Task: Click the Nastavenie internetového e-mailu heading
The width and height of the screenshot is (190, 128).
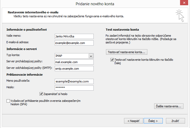Action: point(33,12)
